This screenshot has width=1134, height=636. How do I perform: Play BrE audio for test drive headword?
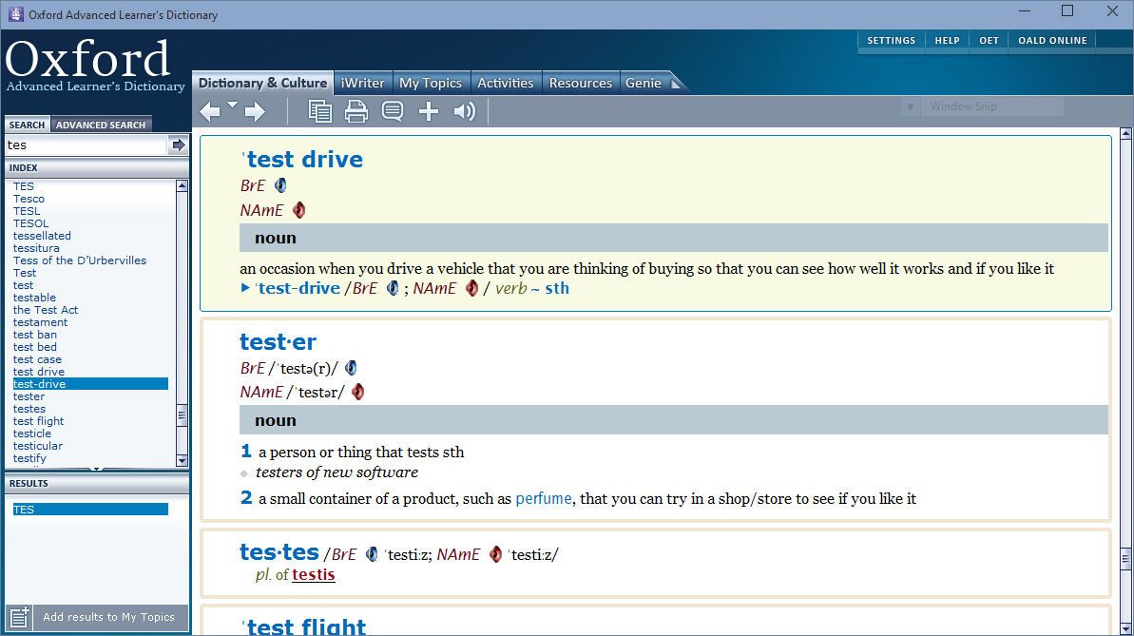click(280, 185)
